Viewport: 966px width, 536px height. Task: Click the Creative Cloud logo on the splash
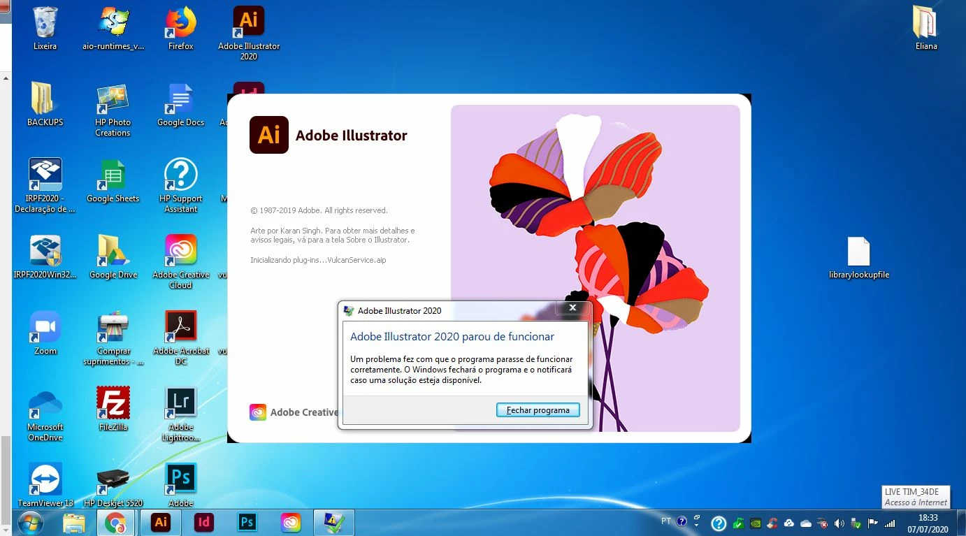pos(258,412)
